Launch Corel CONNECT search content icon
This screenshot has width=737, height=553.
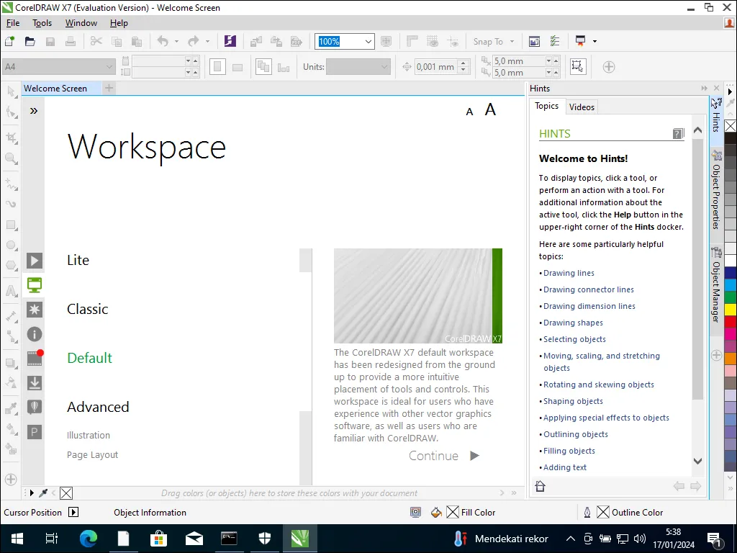230,41
